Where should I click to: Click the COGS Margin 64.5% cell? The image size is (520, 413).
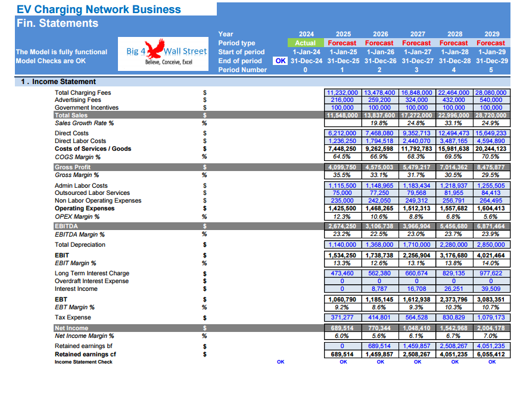342,157
